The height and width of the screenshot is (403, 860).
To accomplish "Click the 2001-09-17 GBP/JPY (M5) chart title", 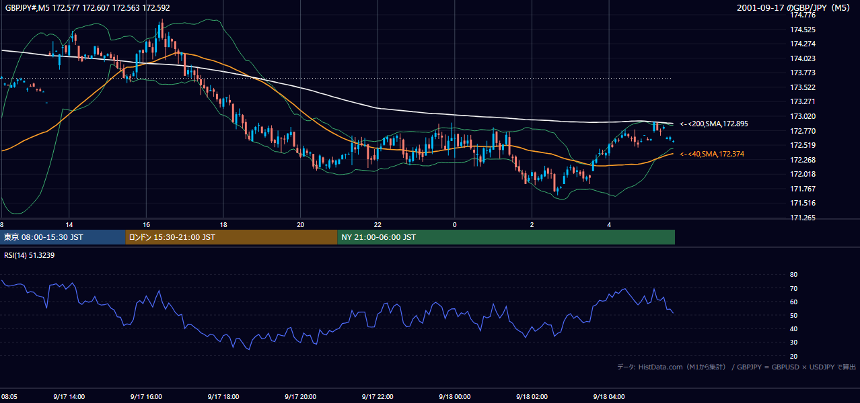I will point(794,7).
